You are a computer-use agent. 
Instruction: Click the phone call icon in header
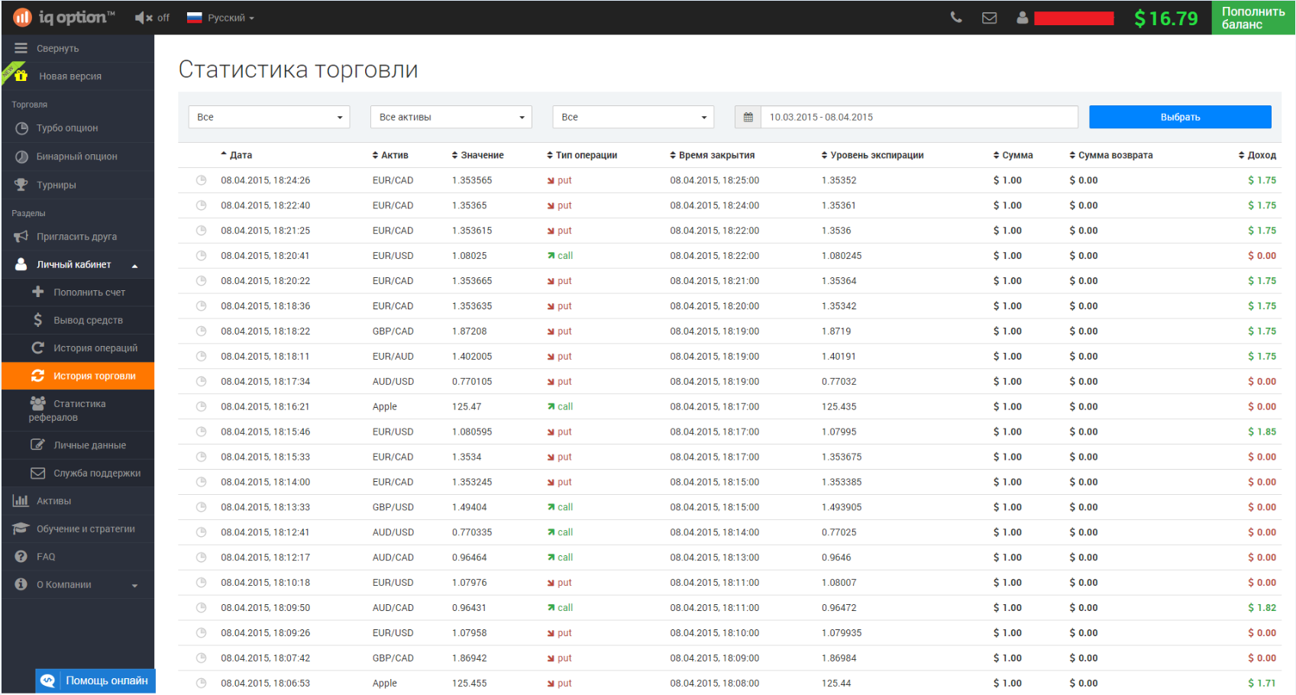click(x=955, y=18)
